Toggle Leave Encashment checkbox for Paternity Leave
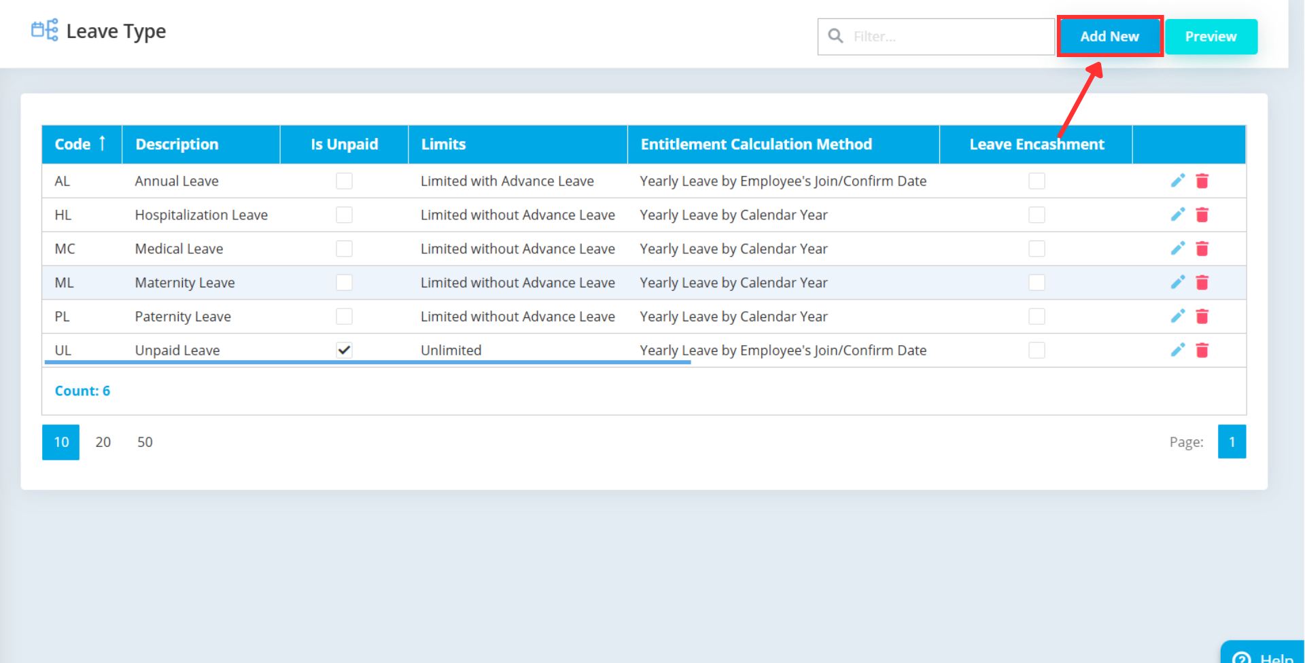The width and height of the screenshot is (1305, 663). click(1037, 317)
